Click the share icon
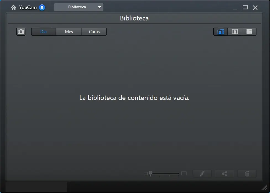This screenshot has width=270, height=193. pos(224,173)
